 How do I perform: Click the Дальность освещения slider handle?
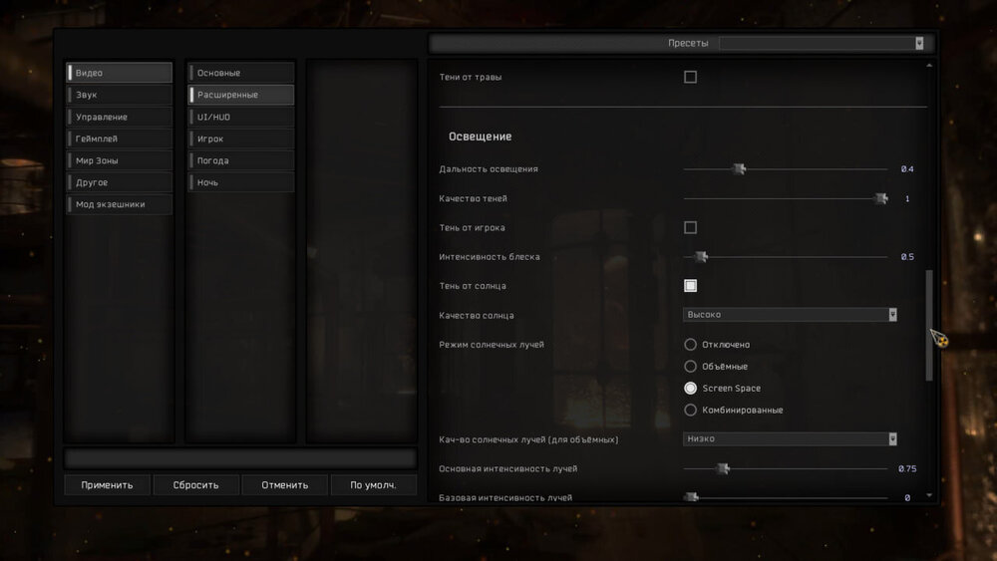pos(739,169)
